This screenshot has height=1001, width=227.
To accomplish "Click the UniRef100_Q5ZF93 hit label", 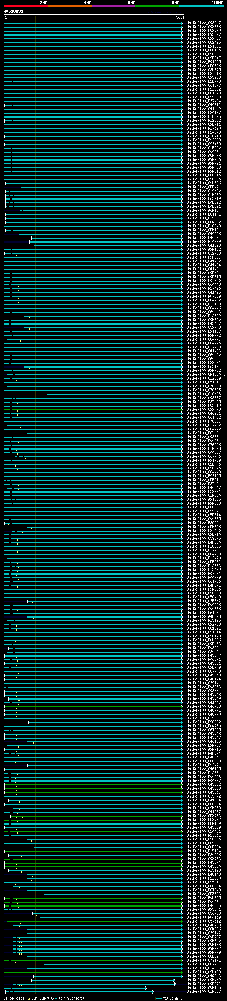I will tap(204, 894).
